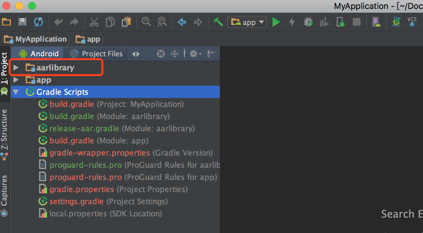
Task: Click the Cut scissors icon
Action: point(94,22)
